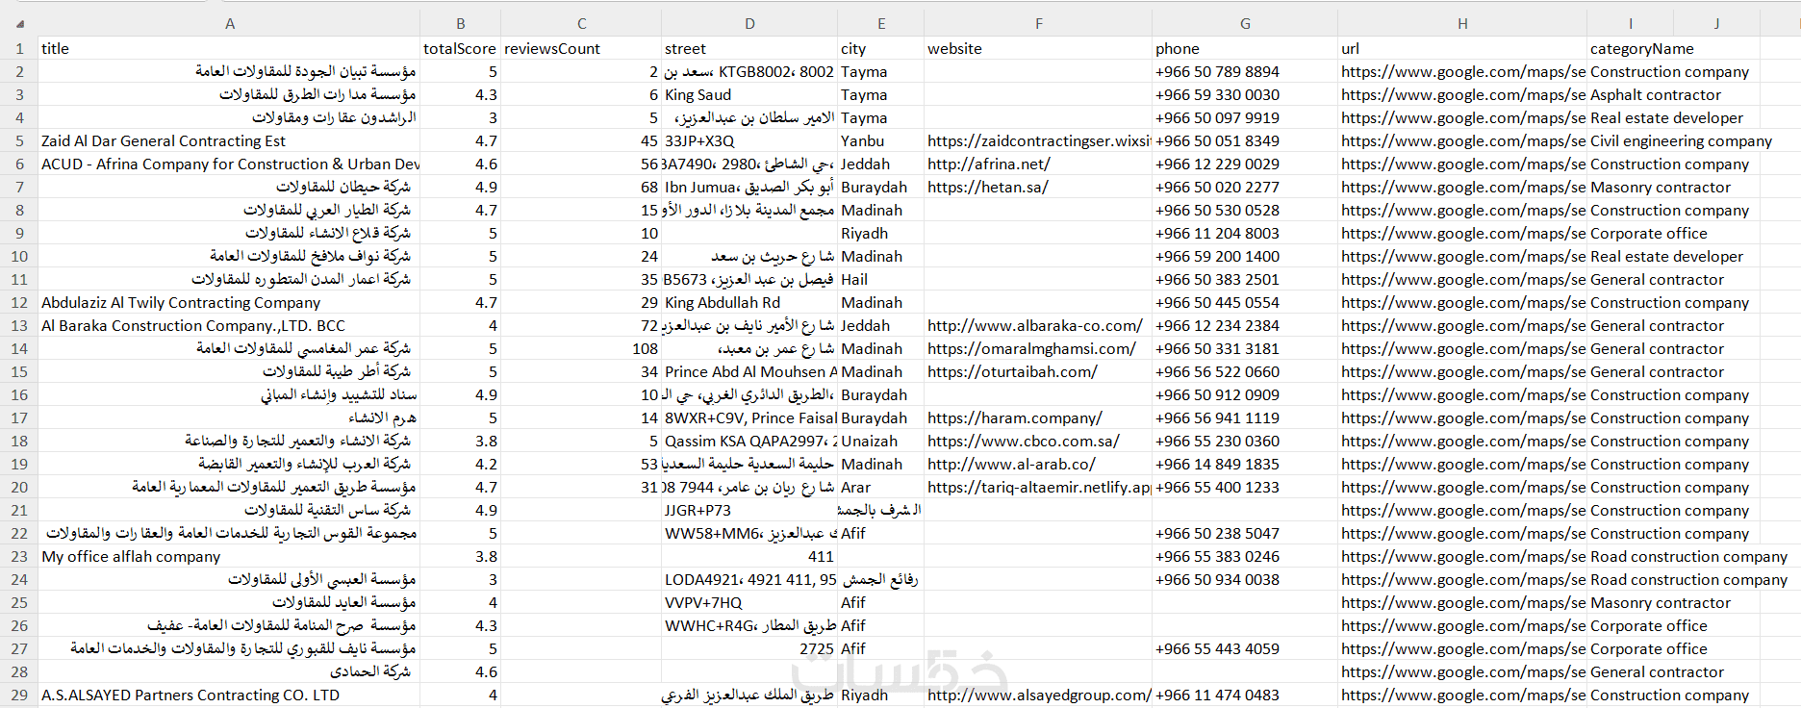The image size is (1801, 708).
Task: Select reviewsCount cell with value 72
Action: point(581,325)
